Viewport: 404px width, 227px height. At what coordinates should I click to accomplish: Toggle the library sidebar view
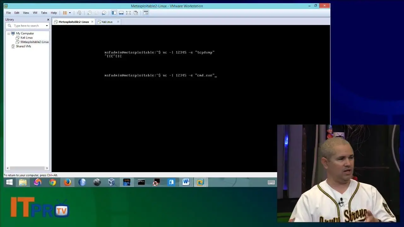tap(114, 13)
